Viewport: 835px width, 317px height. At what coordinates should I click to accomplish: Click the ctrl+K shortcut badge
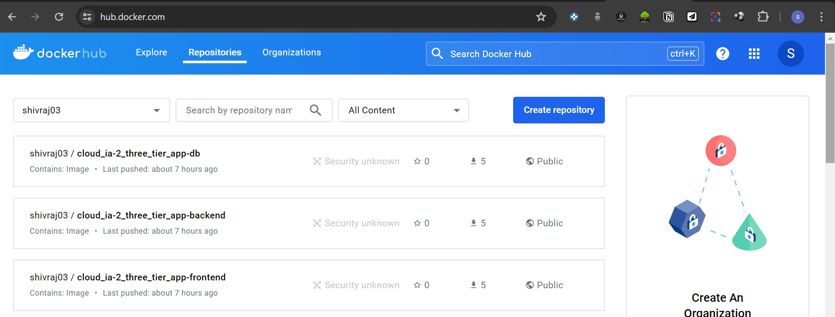pyautogui.click(x=683, y=54)
